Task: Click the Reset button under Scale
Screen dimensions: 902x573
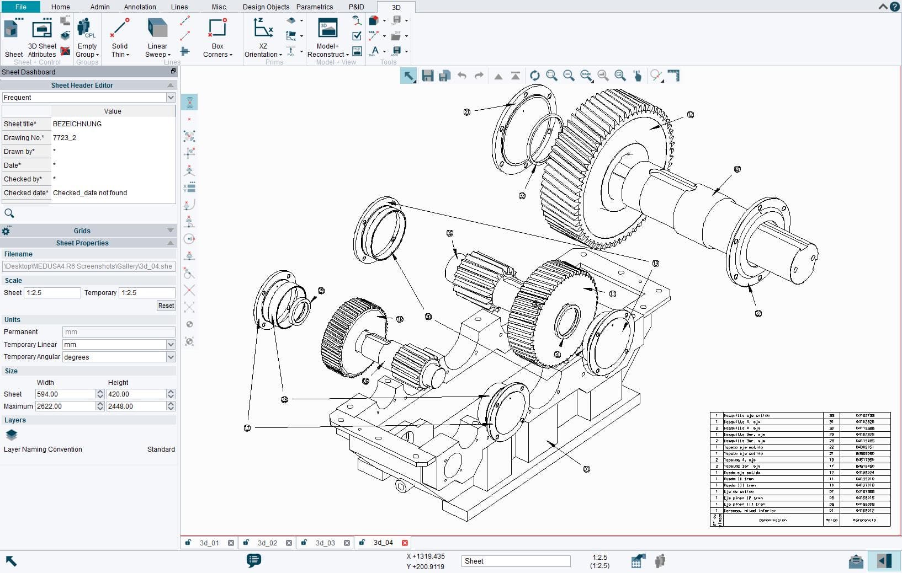Action: 166,306
